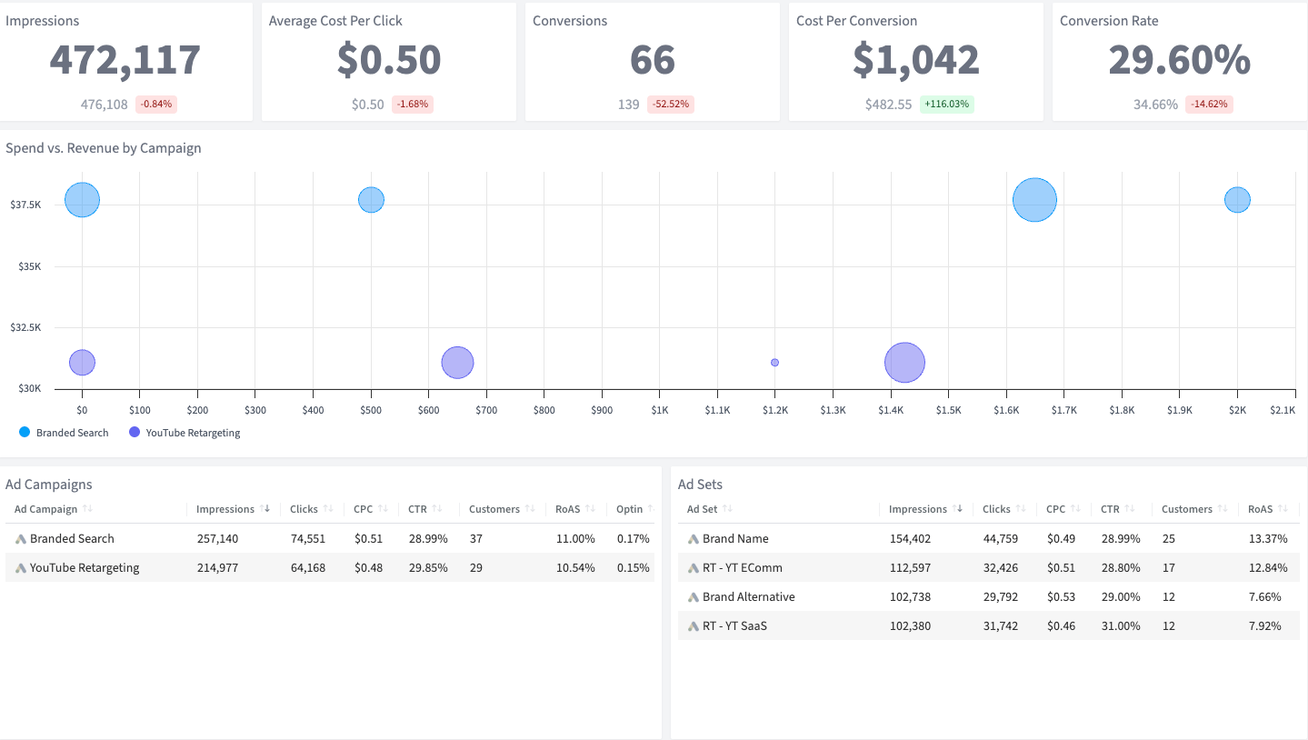The height and width of the screenshot is (740, 1308).
Task: Click sort arrows next to Ad Campaign header
Action: (x=87, y=509)
